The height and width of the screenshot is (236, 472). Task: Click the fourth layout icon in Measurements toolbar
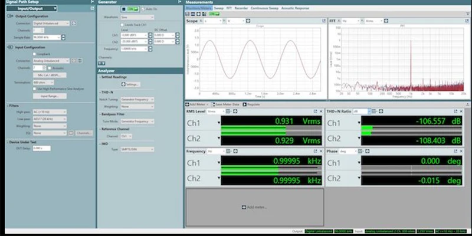click(204, 14)
